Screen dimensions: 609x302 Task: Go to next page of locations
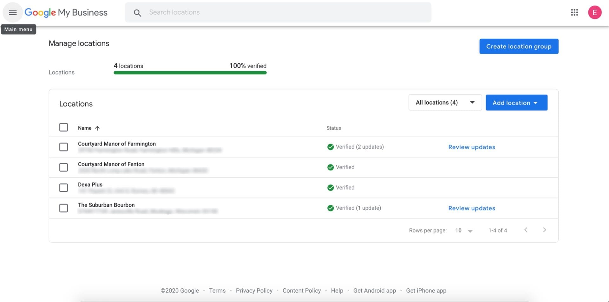tap(545, 230)
